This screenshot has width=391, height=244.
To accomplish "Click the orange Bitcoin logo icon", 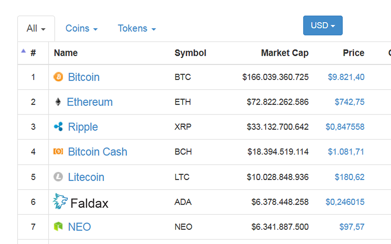I will 58,77.
